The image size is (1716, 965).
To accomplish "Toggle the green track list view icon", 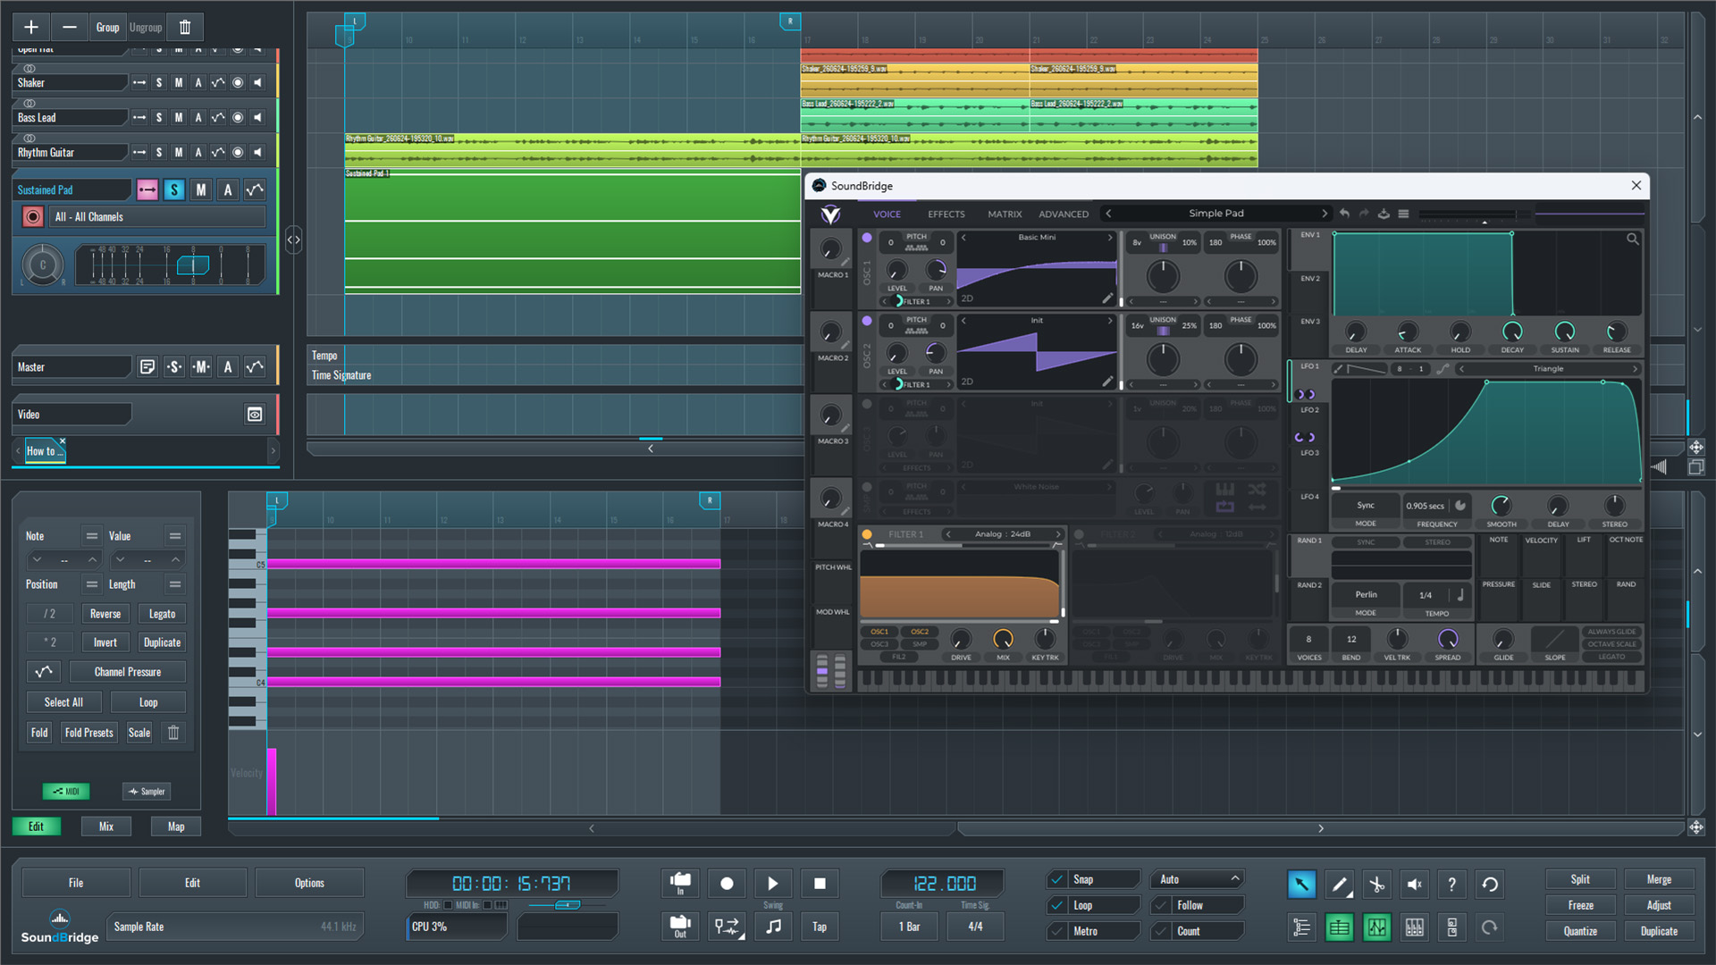I will [x=1339, y=927].
